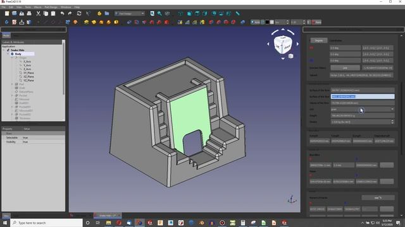Click the gray-blue color swatch beside Auto
Screen dimensions: 405x227
coord(263,22)
